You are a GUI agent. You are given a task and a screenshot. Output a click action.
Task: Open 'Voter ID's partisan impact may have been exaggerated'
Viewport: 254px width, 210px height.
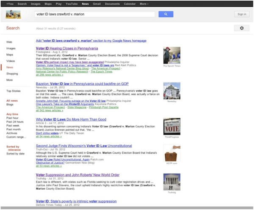click(70, 62)
